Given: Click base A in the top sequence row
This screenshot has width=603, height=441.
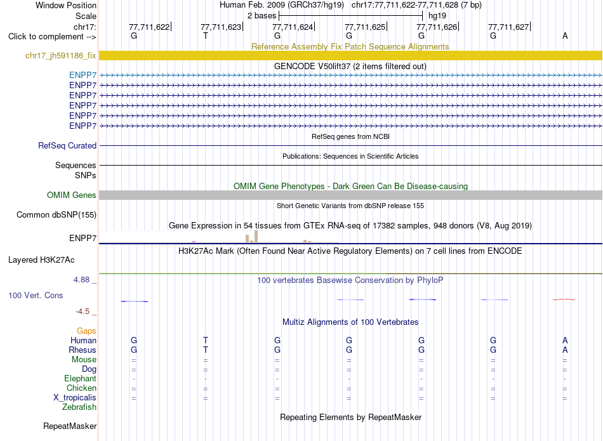Looking at the screenshot, I should tap(565, 36).
